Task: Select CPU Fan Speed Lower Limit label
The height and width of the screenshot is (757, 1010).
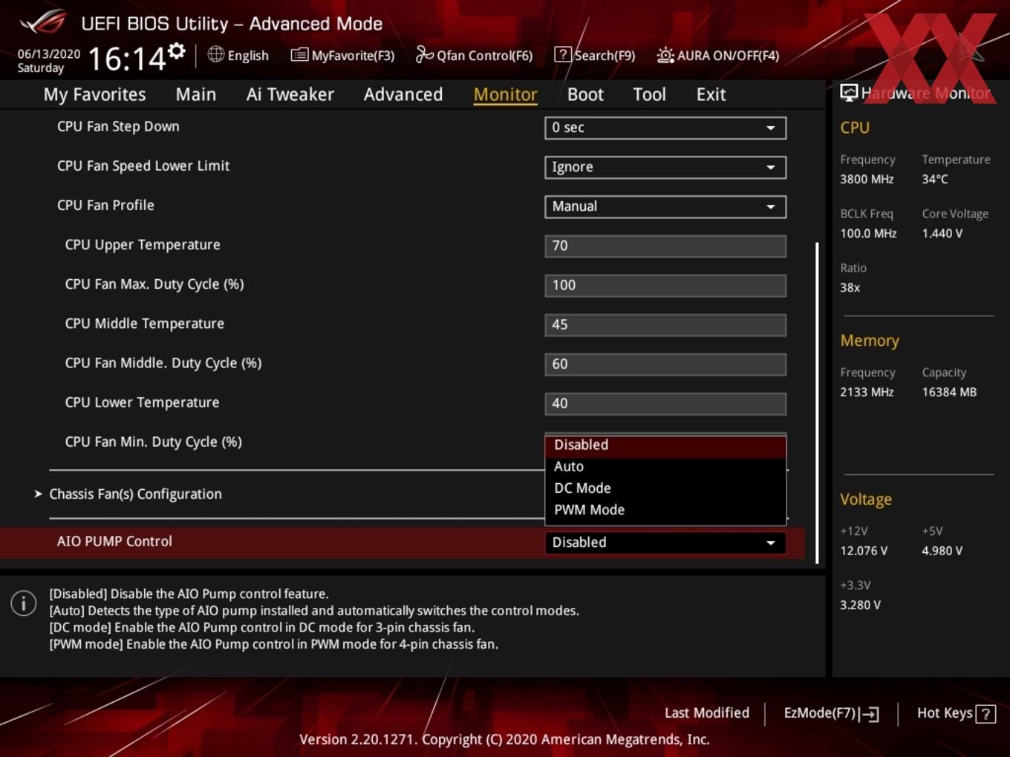Action: (143, 166)
